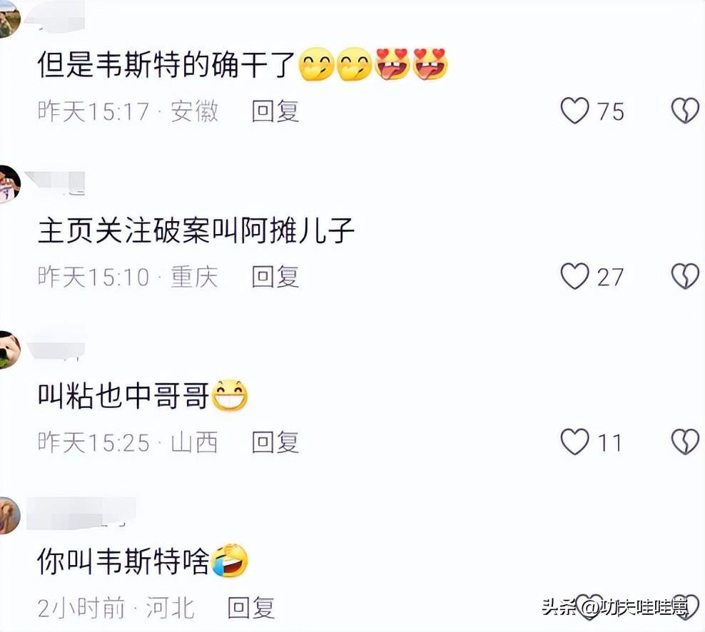Screen dimensions: 705x632
Task: Select comment text 但是韦斯特的确干了
Action: [x=166, y=64]
